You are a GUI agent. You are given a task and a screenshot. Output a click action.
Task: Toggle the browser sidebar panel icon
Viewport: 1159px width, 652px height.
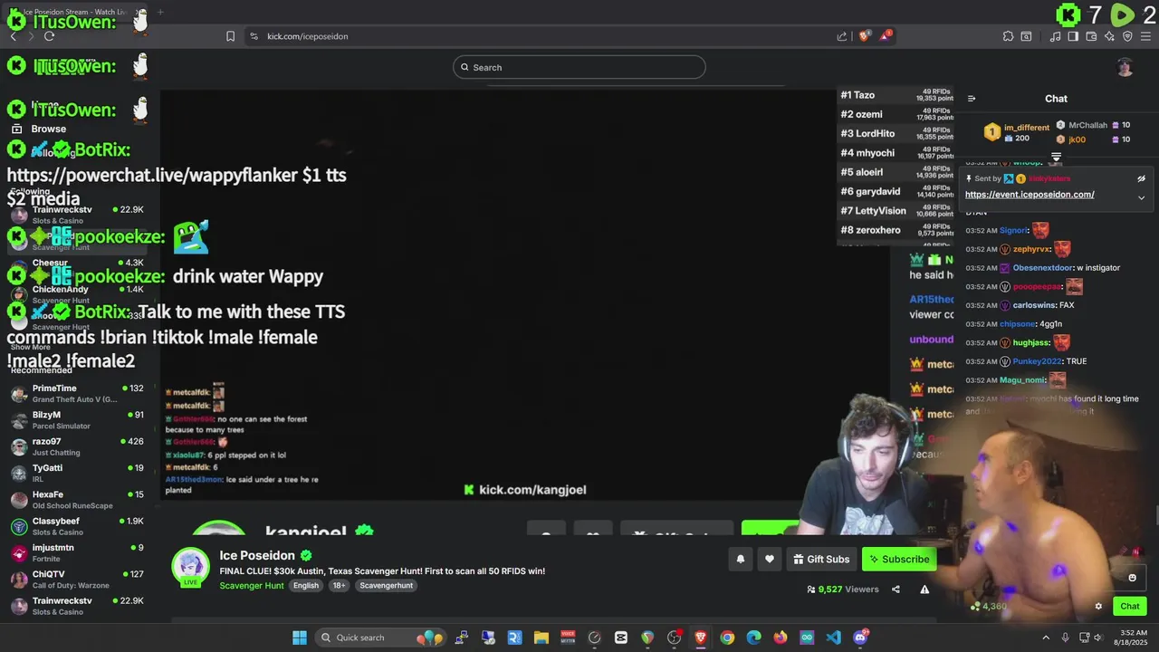(x=1073, y=36)
